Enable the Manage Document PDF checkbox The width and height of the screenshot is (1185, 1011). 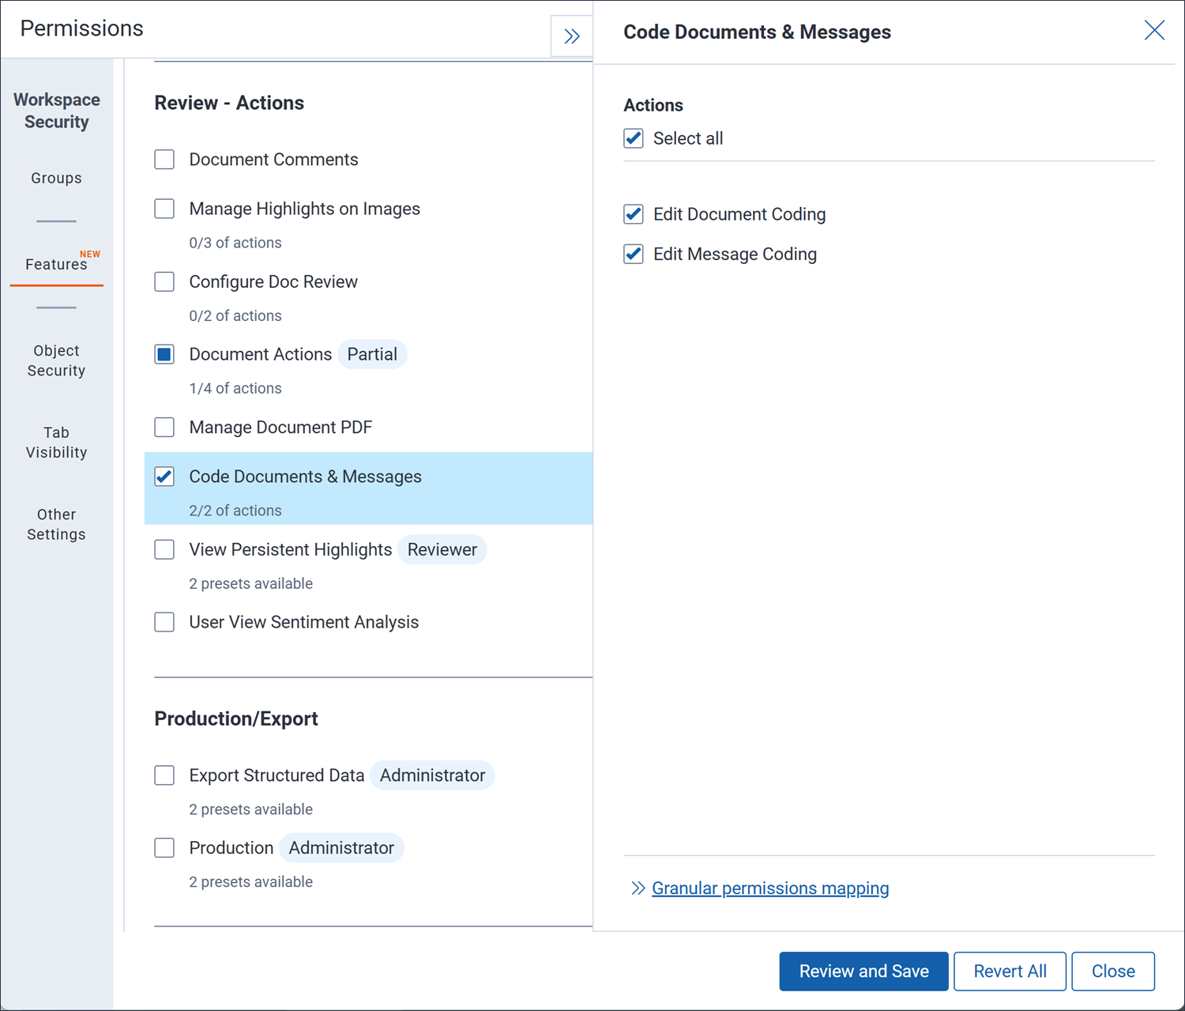tap(164, 428)
